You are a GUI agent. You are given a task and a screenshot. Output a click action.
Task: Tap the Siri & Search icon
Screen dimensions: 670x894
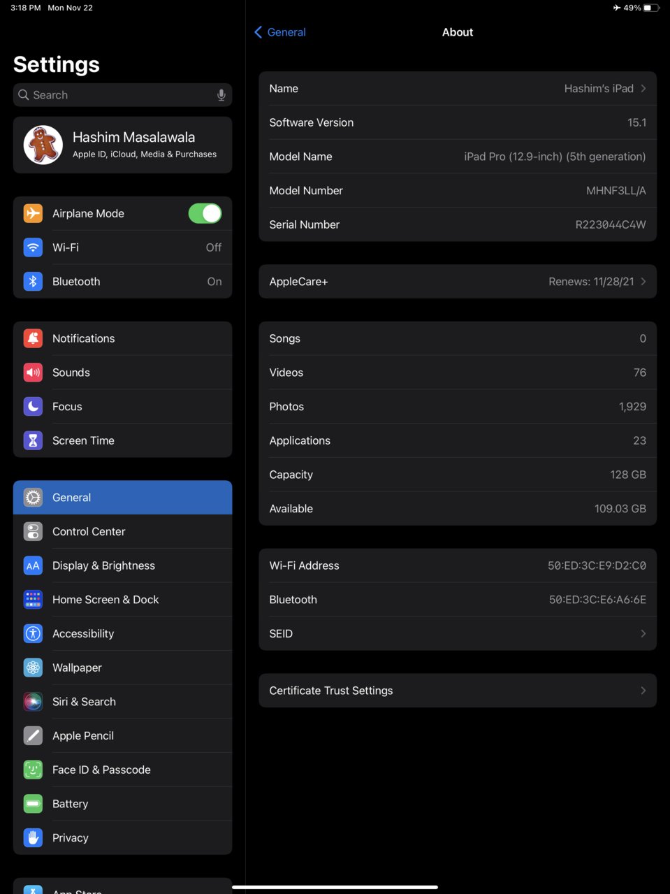[33, 702]
